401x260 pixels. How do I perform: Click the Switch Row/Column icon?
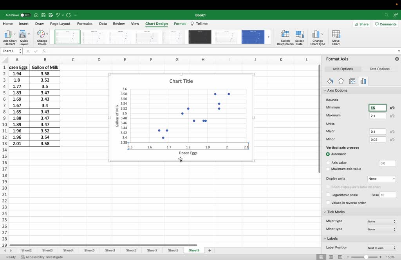pos(285,35)
